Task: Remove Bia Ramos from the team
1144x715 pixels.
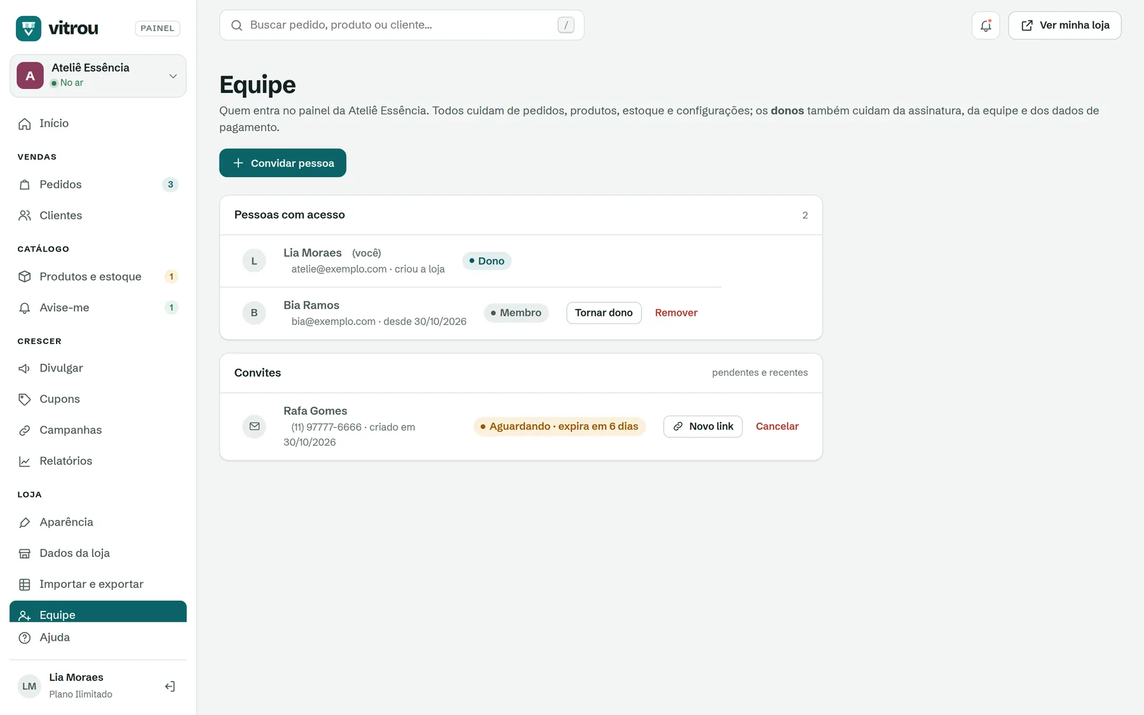Action: click(x=676, y=313)
